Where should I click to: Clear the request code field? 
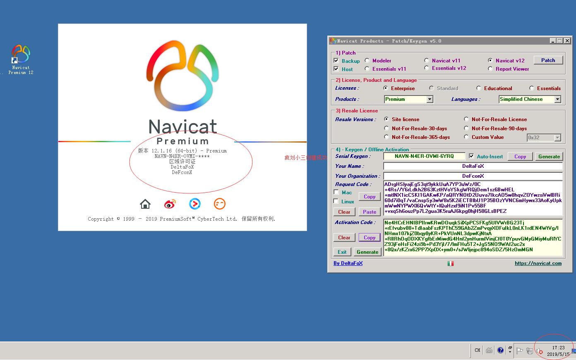pyautogui.click(x=344, y=212)
